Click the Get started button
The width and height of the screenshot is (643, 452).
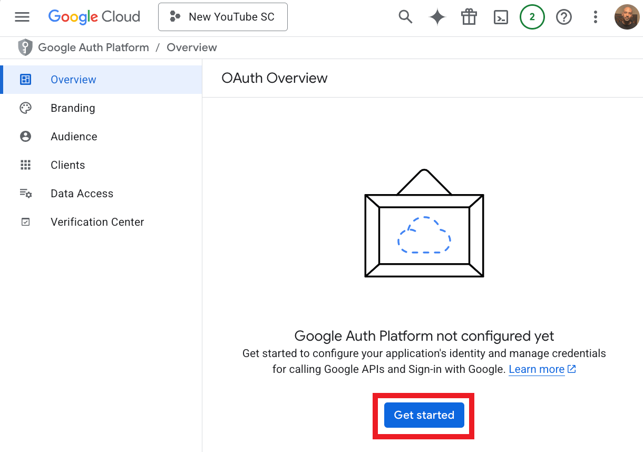coord(424,415)
